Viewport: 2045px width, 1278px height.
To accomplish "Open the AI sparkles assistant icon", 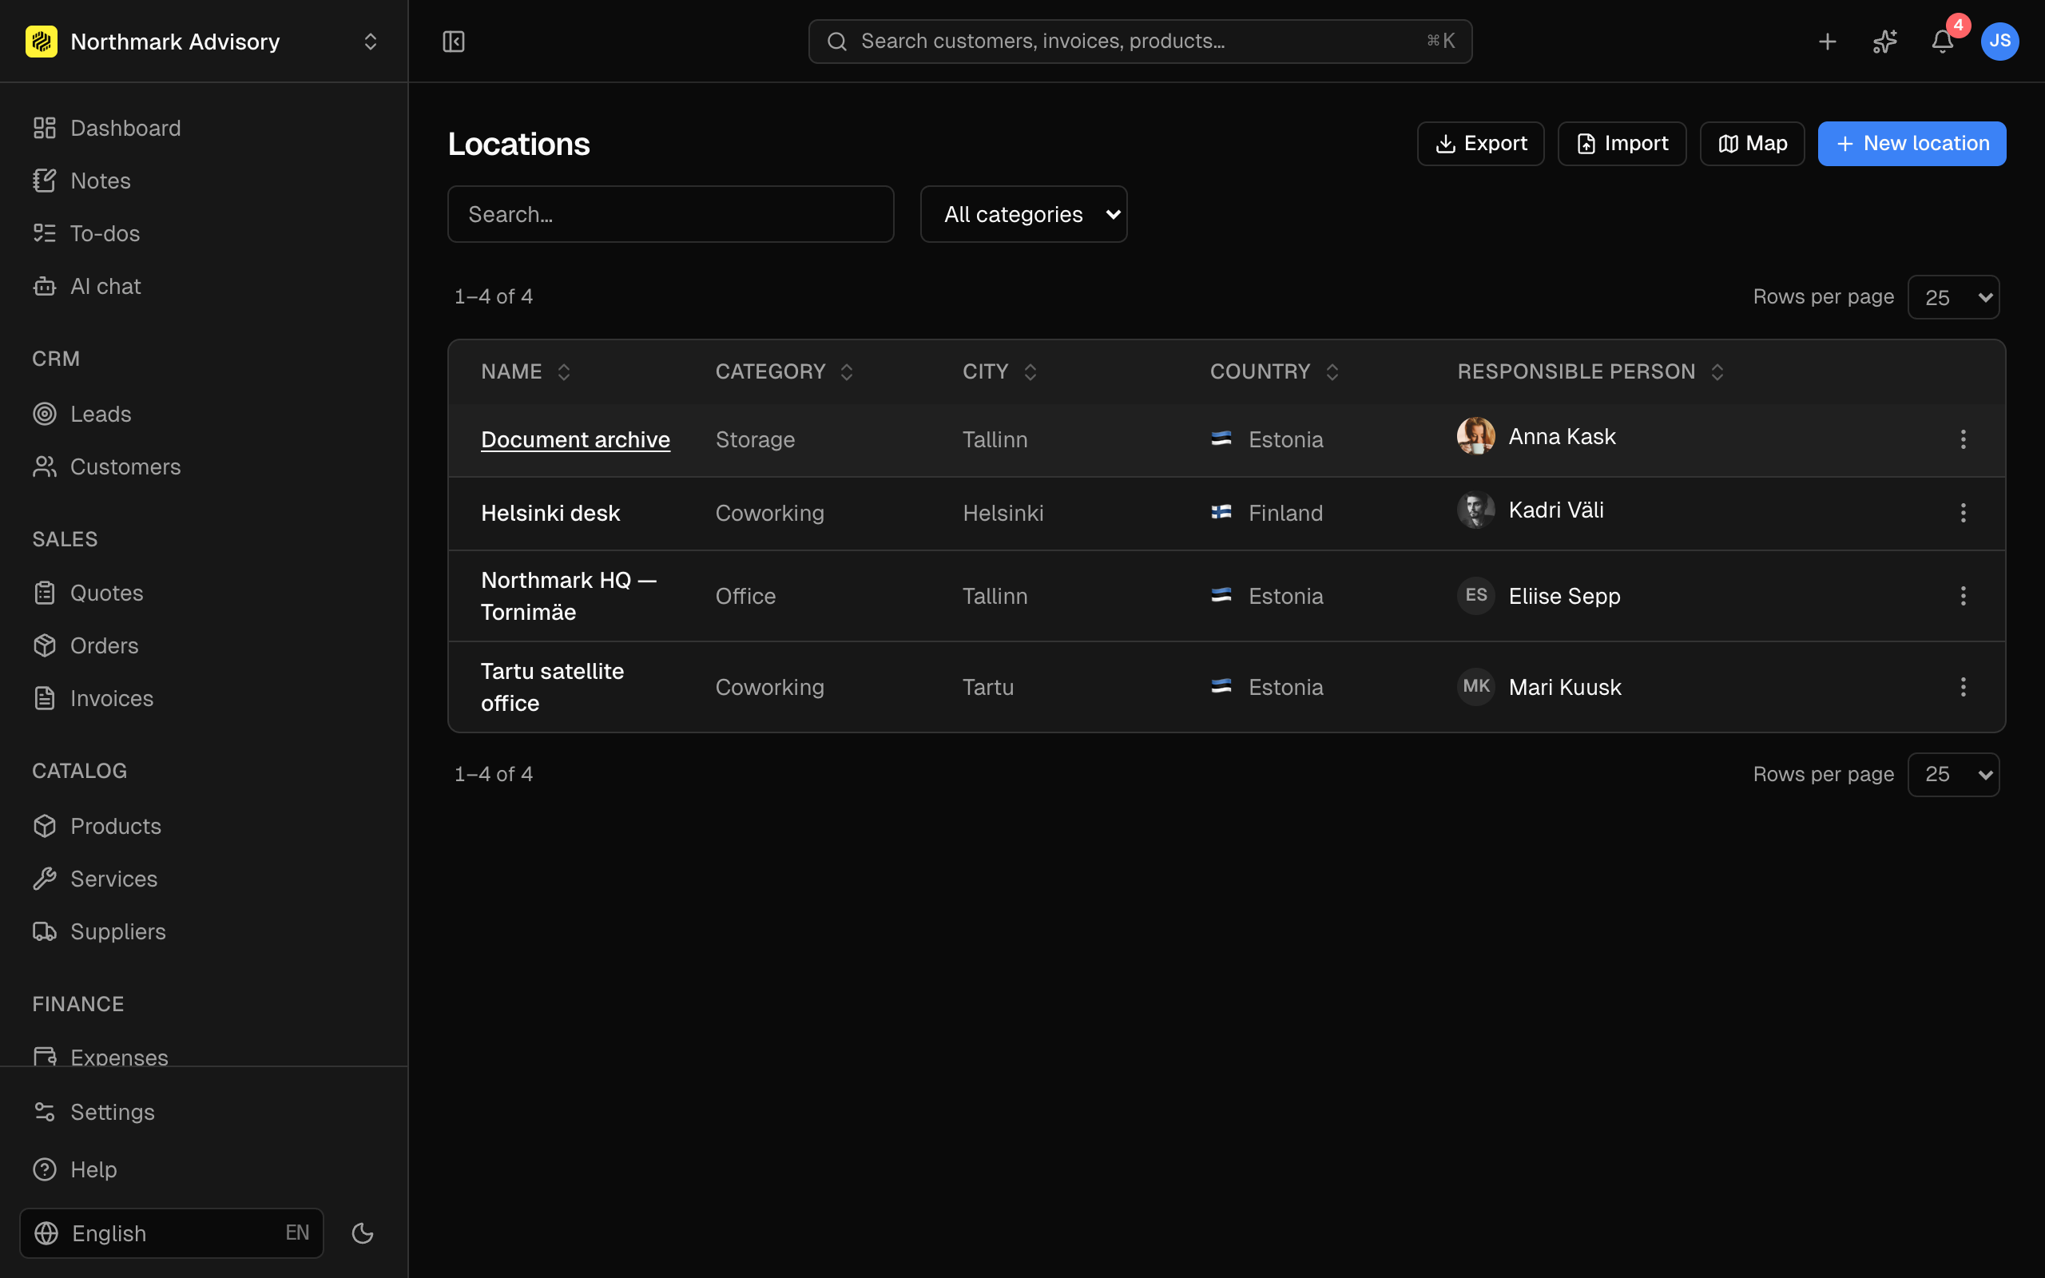I will (x=1884, y=42).
